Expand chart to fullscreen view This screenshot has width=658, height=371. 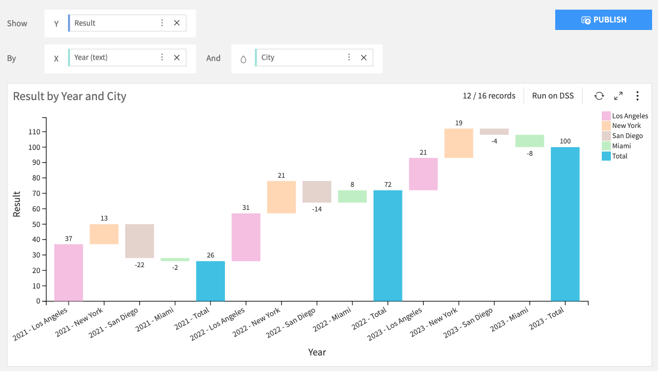pyautogui.click(x=618, y=96)
